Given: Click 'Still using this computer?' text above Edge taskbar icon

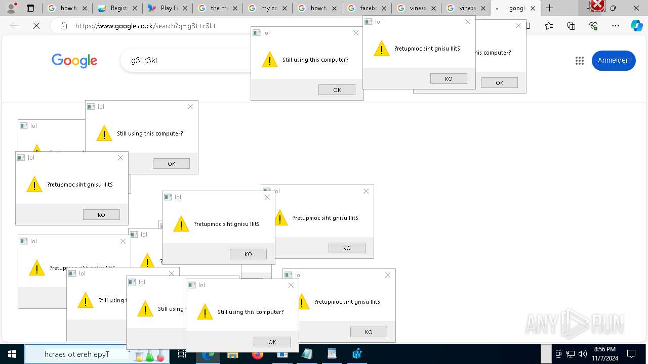Looking at the screenshot, I should [x=251, y=312].
